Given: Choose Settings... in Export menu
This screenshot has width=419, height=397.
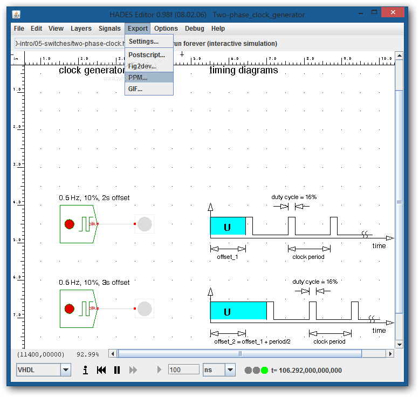Looking at the screenshot, I should click(x=149, y=42).
